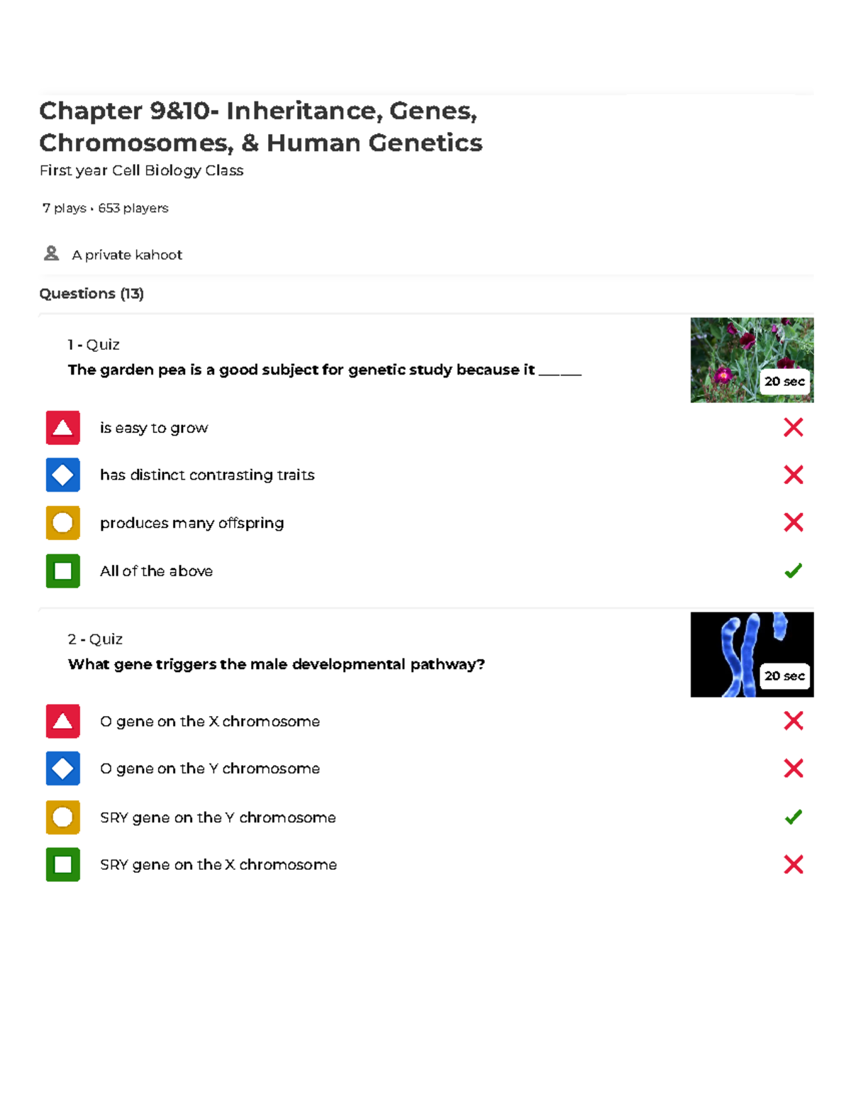Click the green square icon beside 'All of the above'
Viewport: 851px width, 1102px height.
point(63,571)
